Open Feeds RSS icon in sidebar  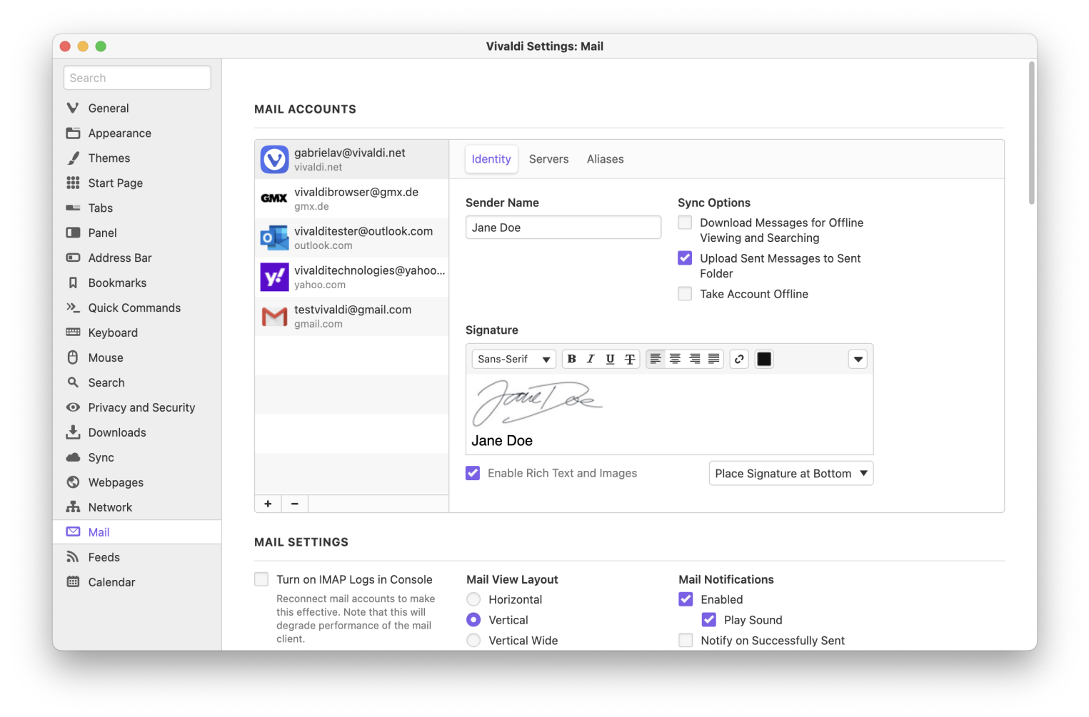point(73,556)
